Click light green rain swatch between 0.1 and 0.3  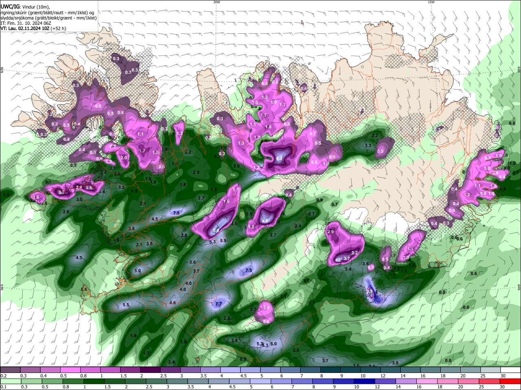[x=10, y=381]
